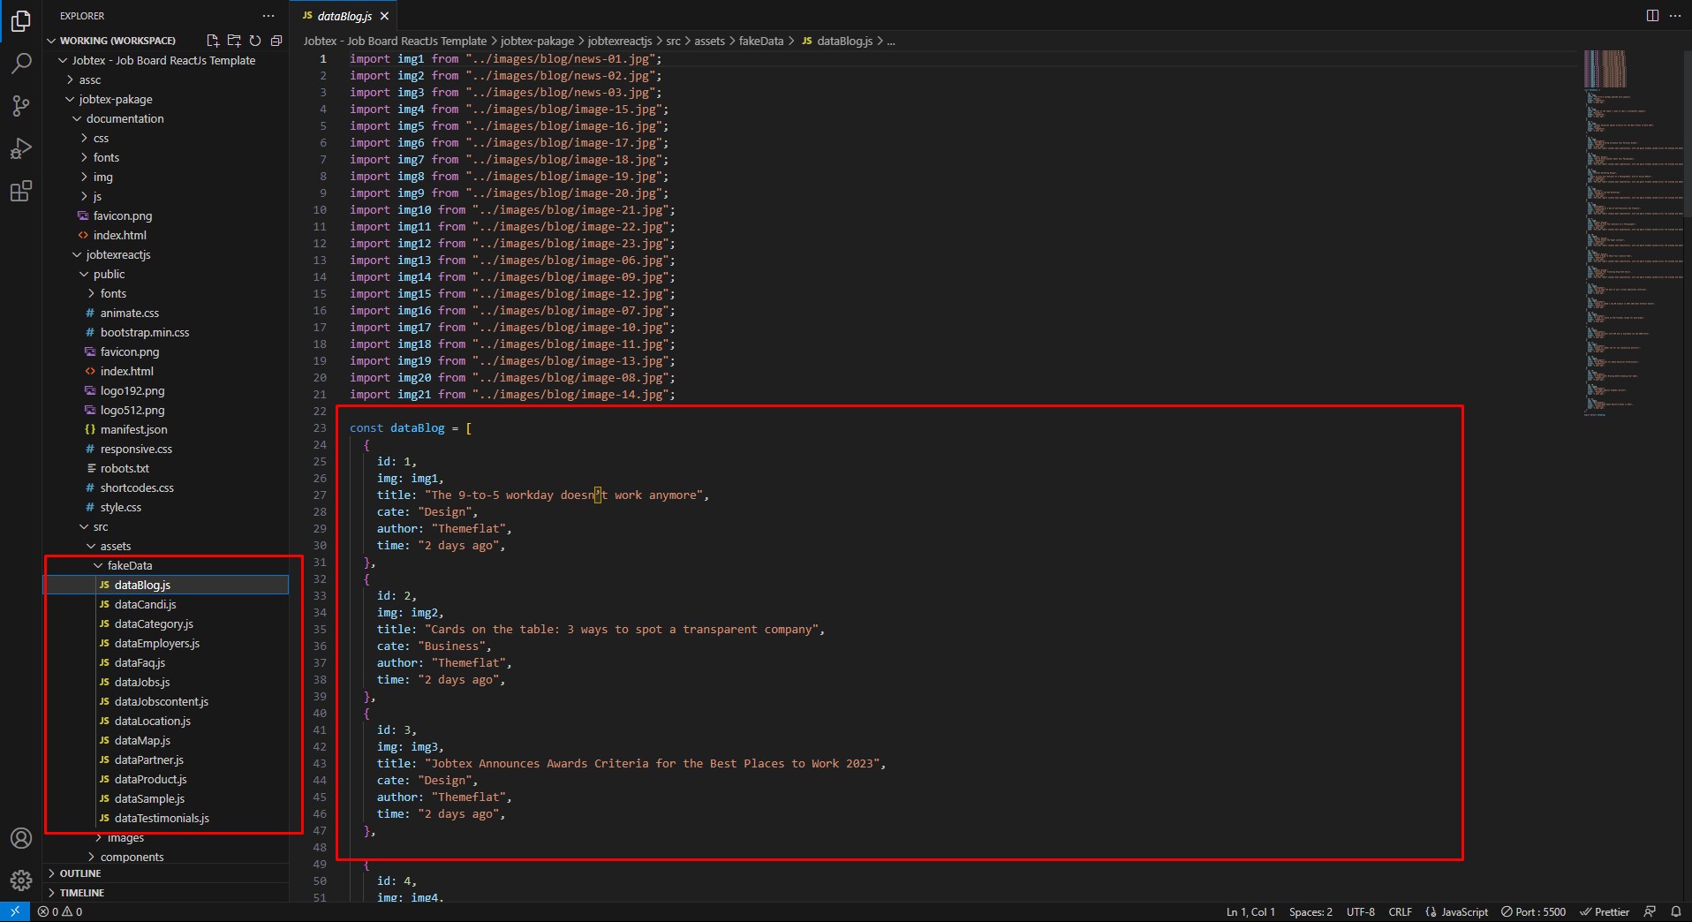Open the Search view in activity bar

click(x=21, y=64)
